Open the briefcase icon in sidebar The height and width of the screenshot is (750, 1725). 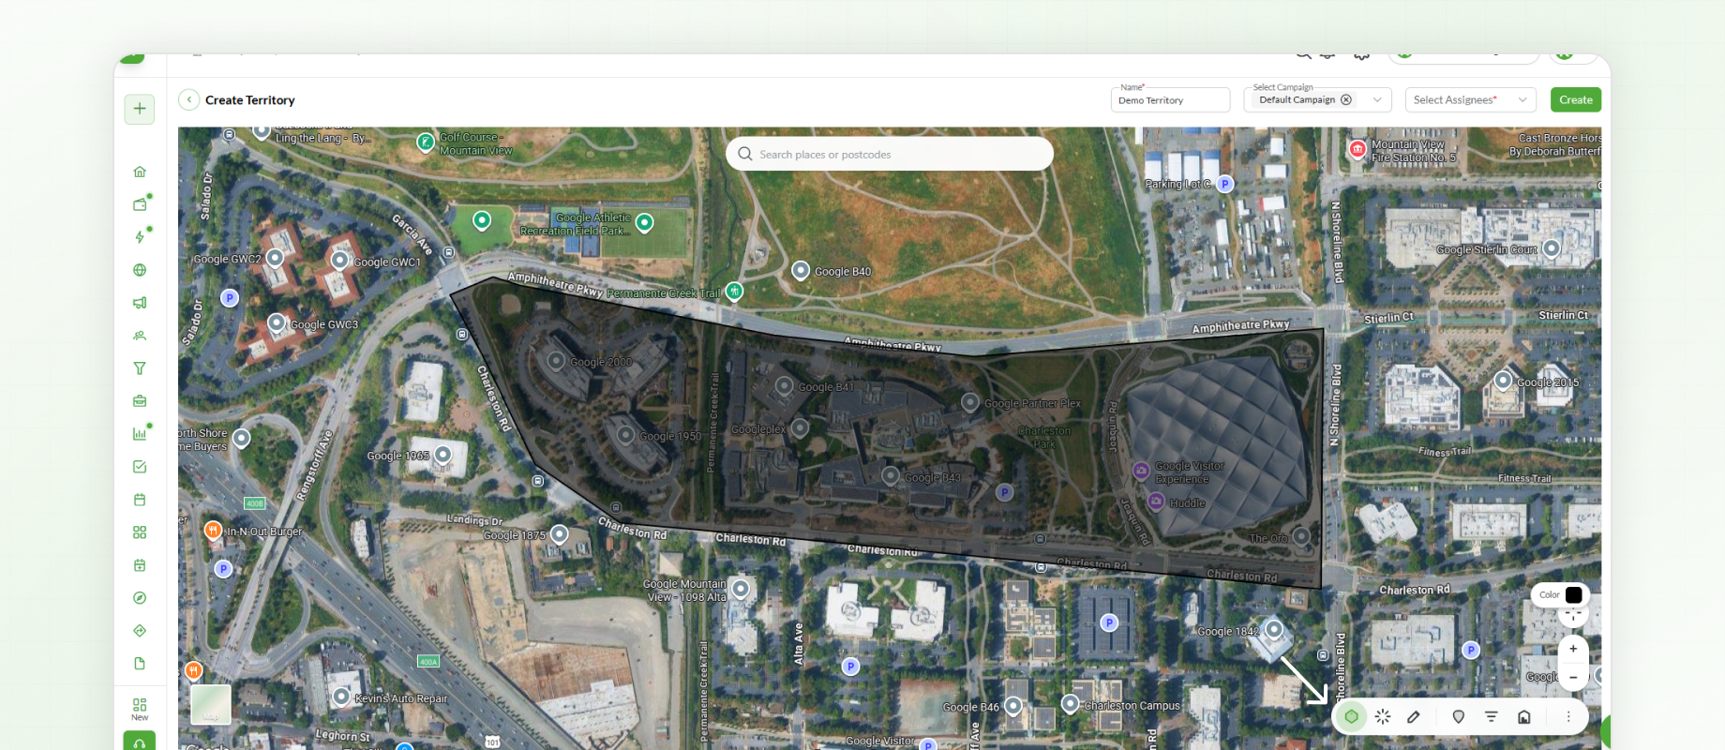(x=140, y=401)
